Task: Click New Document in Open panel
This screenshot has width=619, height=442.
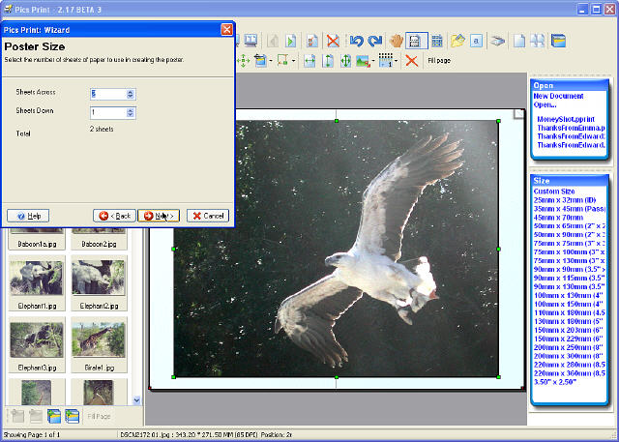Action: [560, 97]
